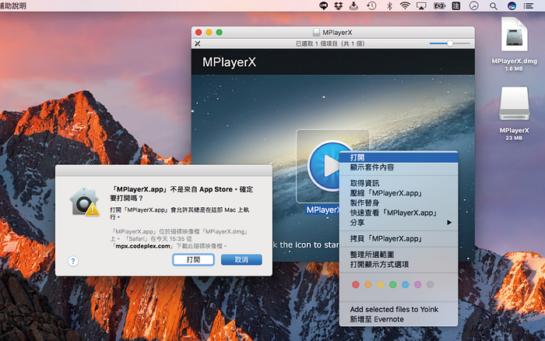
Task: Click toolbar customize icon in MPlayerX window
Action: pos(198,44)
